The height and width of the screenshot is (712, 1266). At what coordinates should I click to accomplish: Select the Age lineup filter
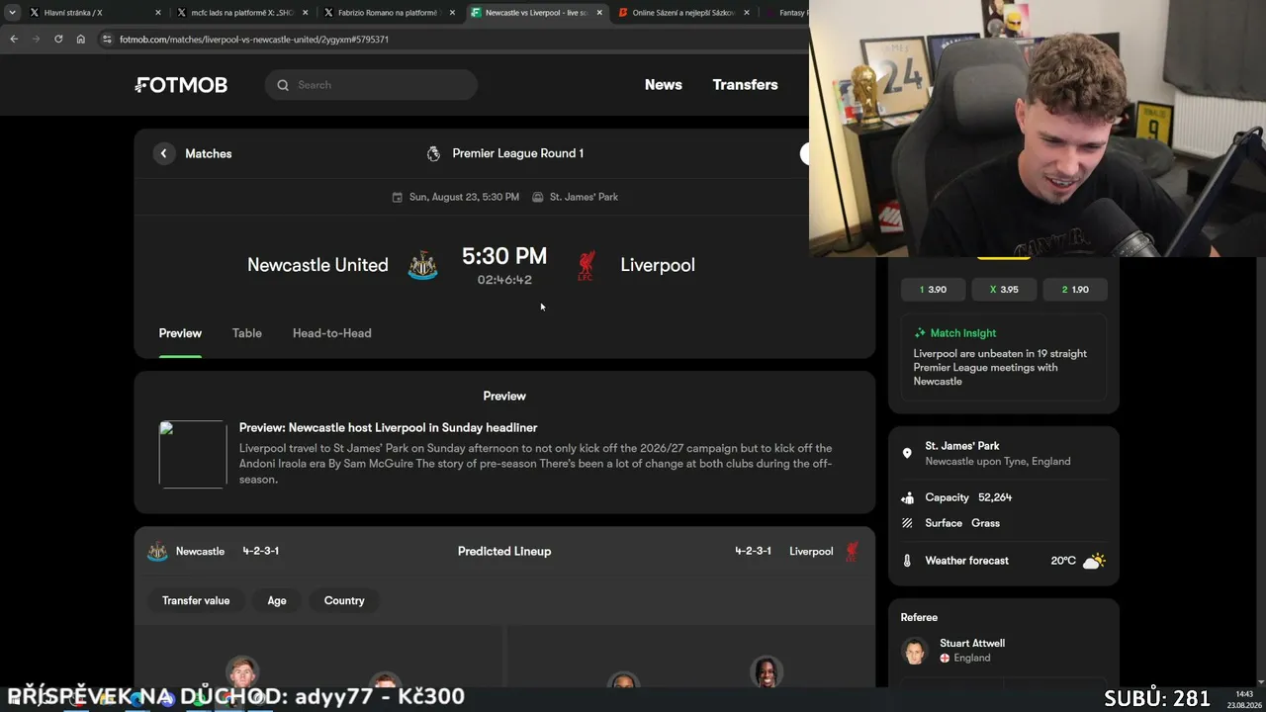pyautogui.click(x=277, y=600)
